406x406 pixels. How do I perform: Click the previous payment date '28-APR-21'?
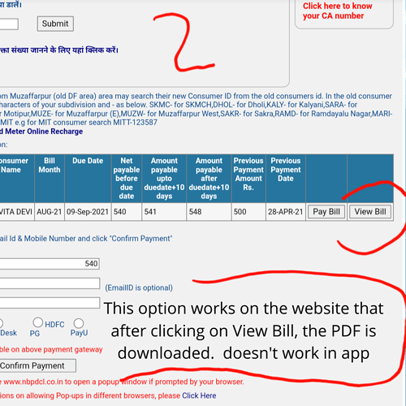286,212
